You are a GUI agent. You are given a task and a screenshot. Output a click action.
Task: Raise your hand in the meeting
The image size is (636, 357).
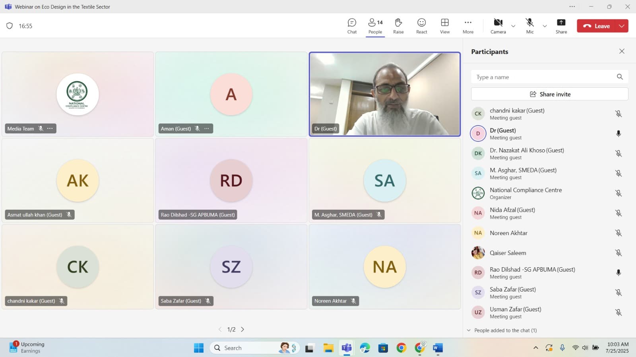(x=398, y=26)
